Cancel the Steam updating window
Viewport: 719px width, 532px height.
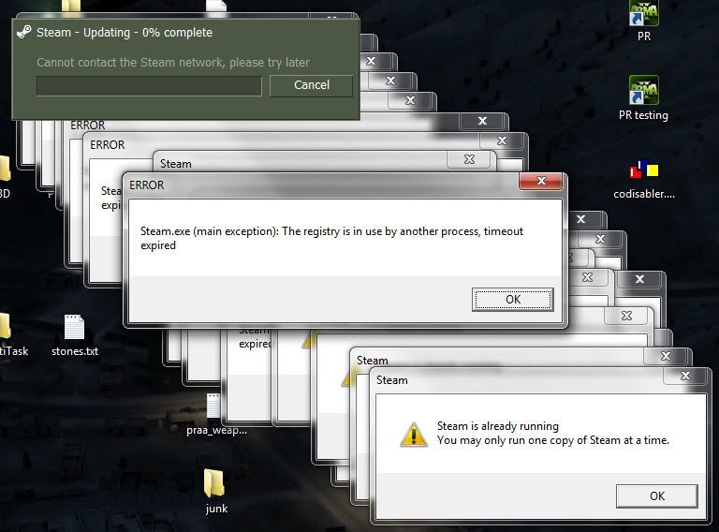tap(312, 85)
